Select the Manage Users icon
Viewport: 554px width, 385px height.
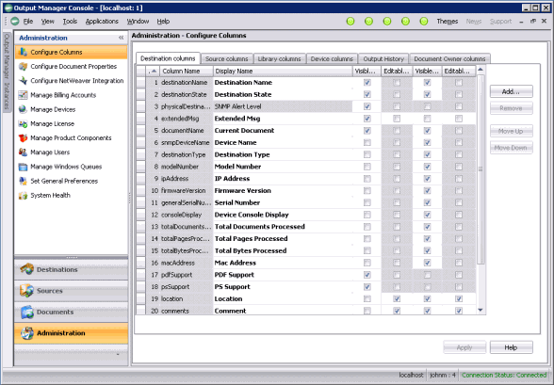[x=23, y=152]
